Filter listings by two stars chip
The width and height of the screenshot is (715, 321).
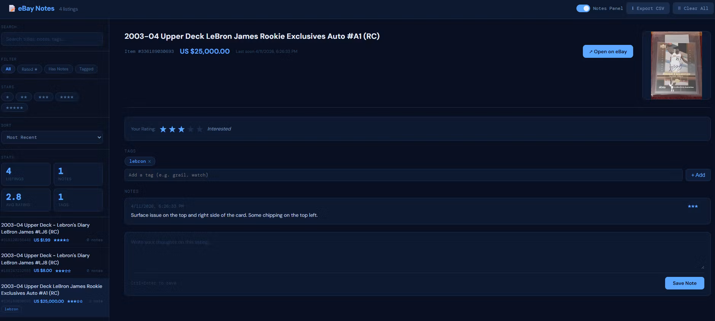point(24,97)
